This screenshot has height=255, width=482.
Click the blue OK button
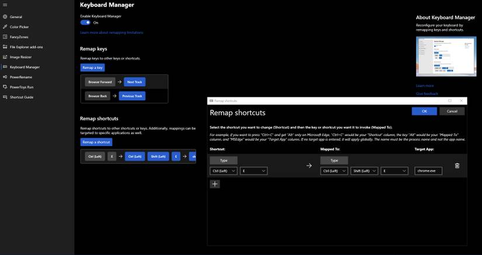pos(424,111)
